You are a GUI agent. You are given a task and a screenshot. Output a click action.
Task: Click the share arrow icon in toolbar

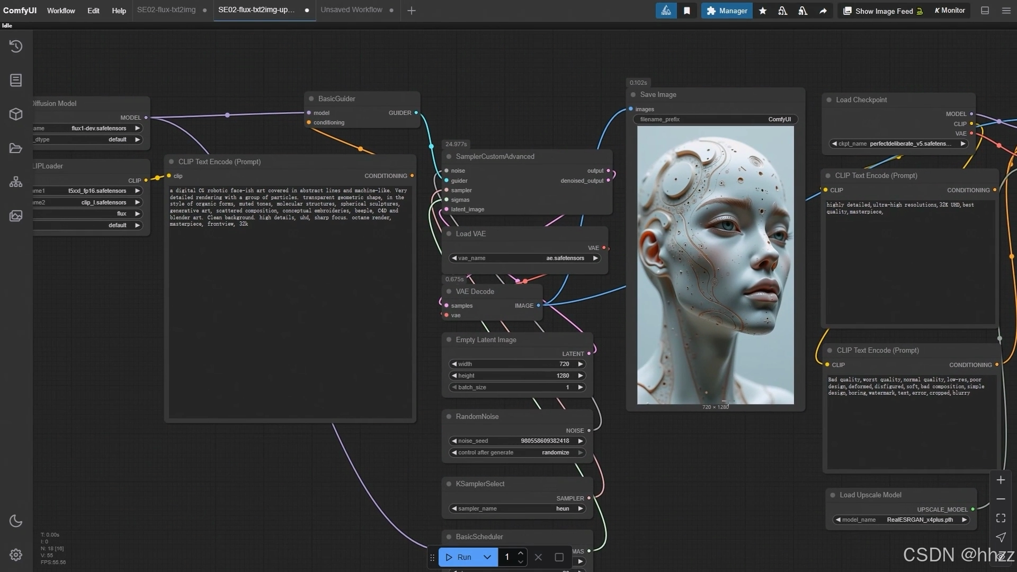pyautogui.click(x=823, y=11)
